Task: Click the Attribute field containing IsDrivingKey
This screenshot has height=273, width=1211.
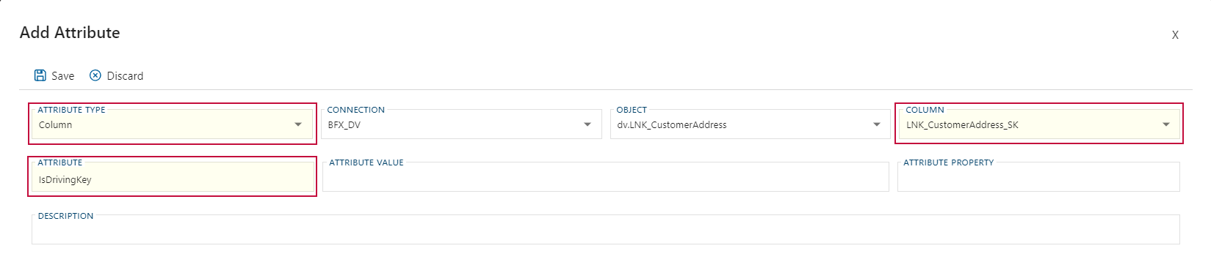Action: coord(172,177)
